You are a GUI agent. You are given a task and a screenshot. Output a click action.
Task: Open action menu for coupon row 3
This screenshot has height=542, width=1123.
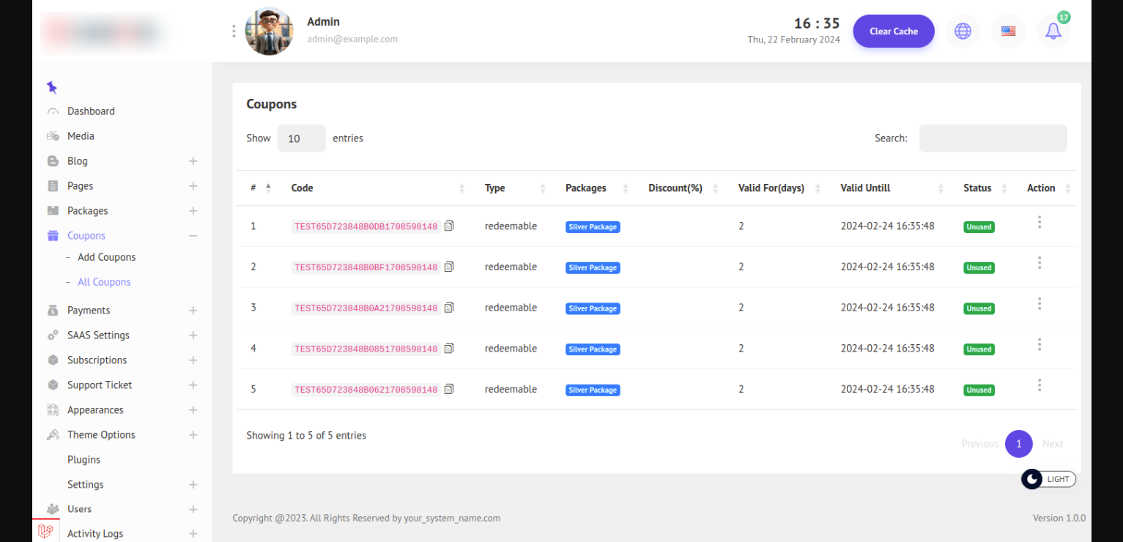pyautogui.click(x=1039, y=304)
